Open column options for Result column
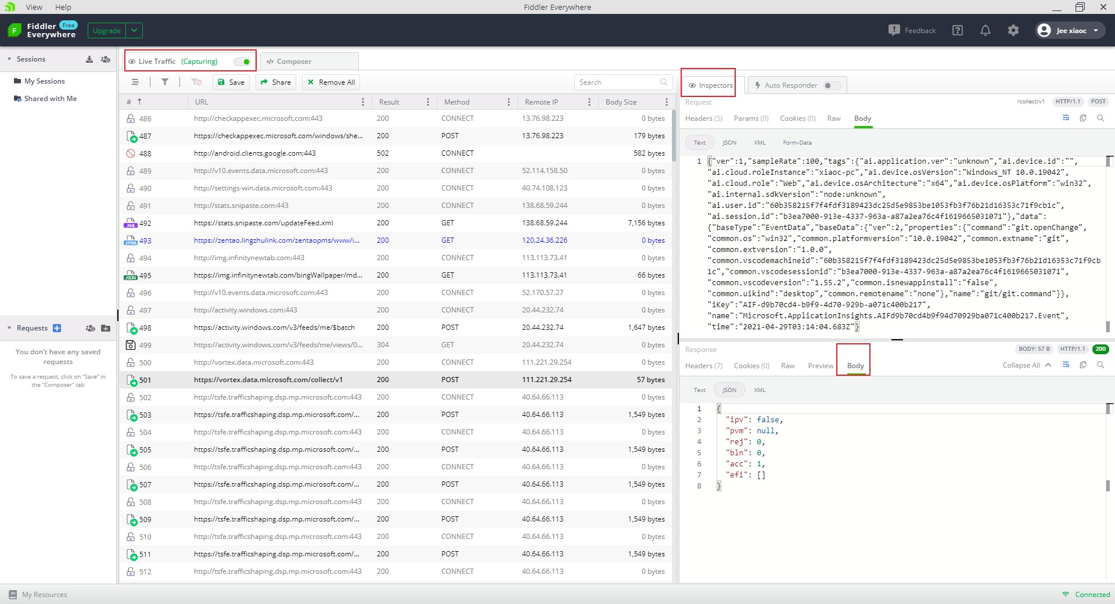This screenshot has width=1115, height=604. click(428, 102)
